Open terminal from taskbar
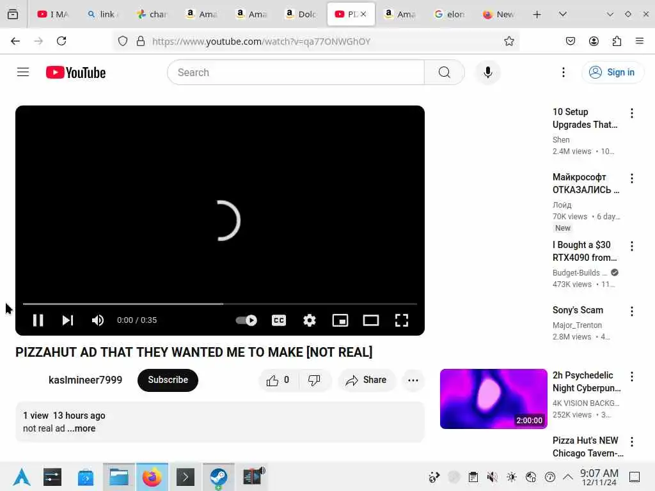This screenshot has width=655, height=491. point(185,477)
